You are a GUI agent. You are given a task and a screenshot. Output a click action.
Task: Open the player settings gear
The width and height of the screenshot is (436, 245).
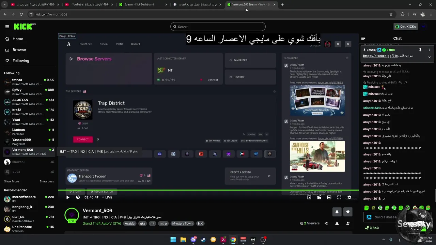tap(349, 197)
